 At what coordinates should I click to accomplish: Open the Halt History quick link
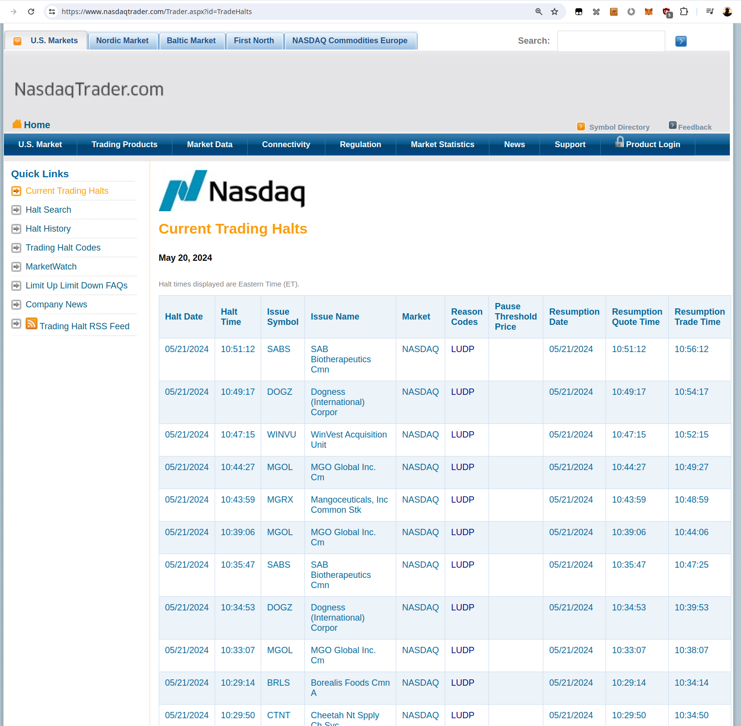tap(48, 229)
